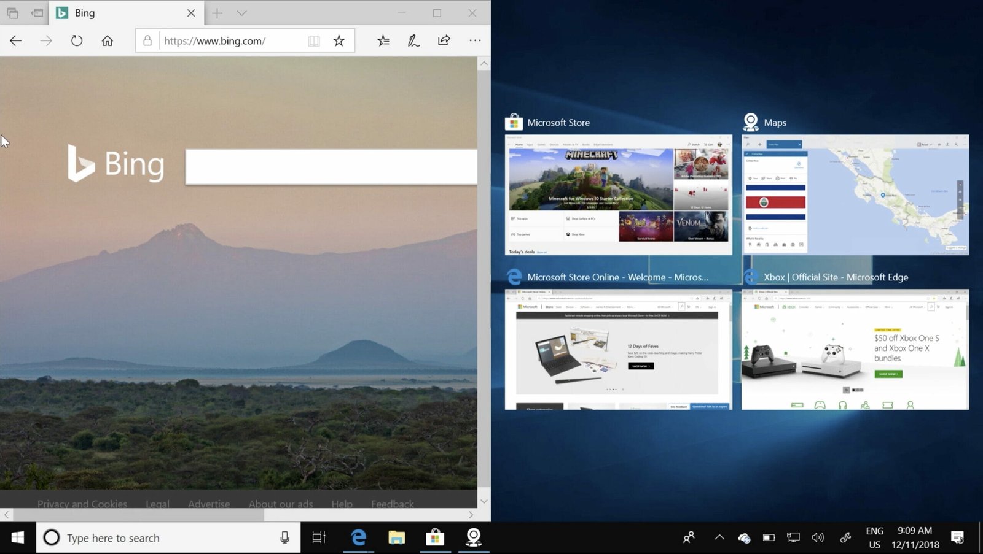Expand the tab previews chevron
Viewport: 983px width, 554px height.
pos(241,13)
